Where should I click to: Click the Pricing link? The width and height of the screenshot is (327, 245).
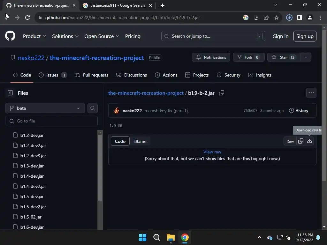(133, 36)
